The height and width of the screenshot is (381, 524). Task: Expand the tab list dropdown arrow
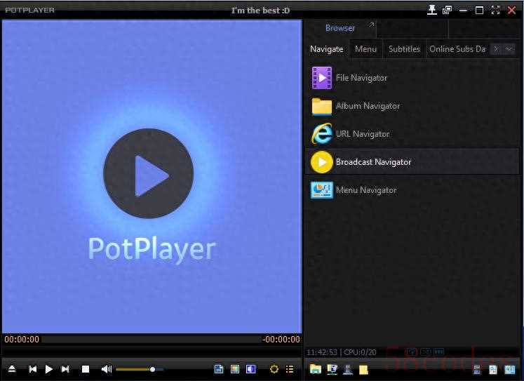tap(509, 49)
